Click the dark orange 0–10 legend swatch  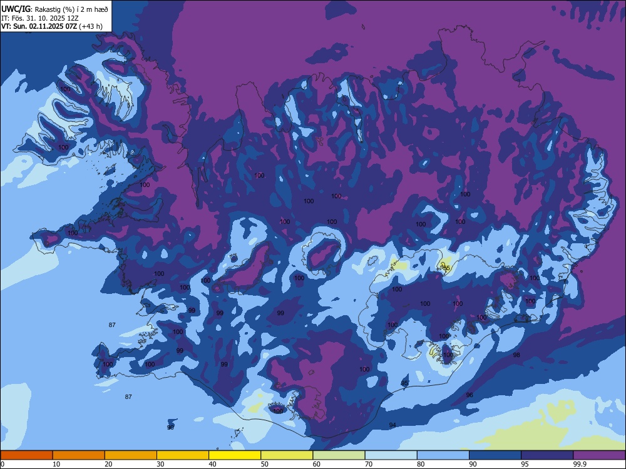coord(26,455)
